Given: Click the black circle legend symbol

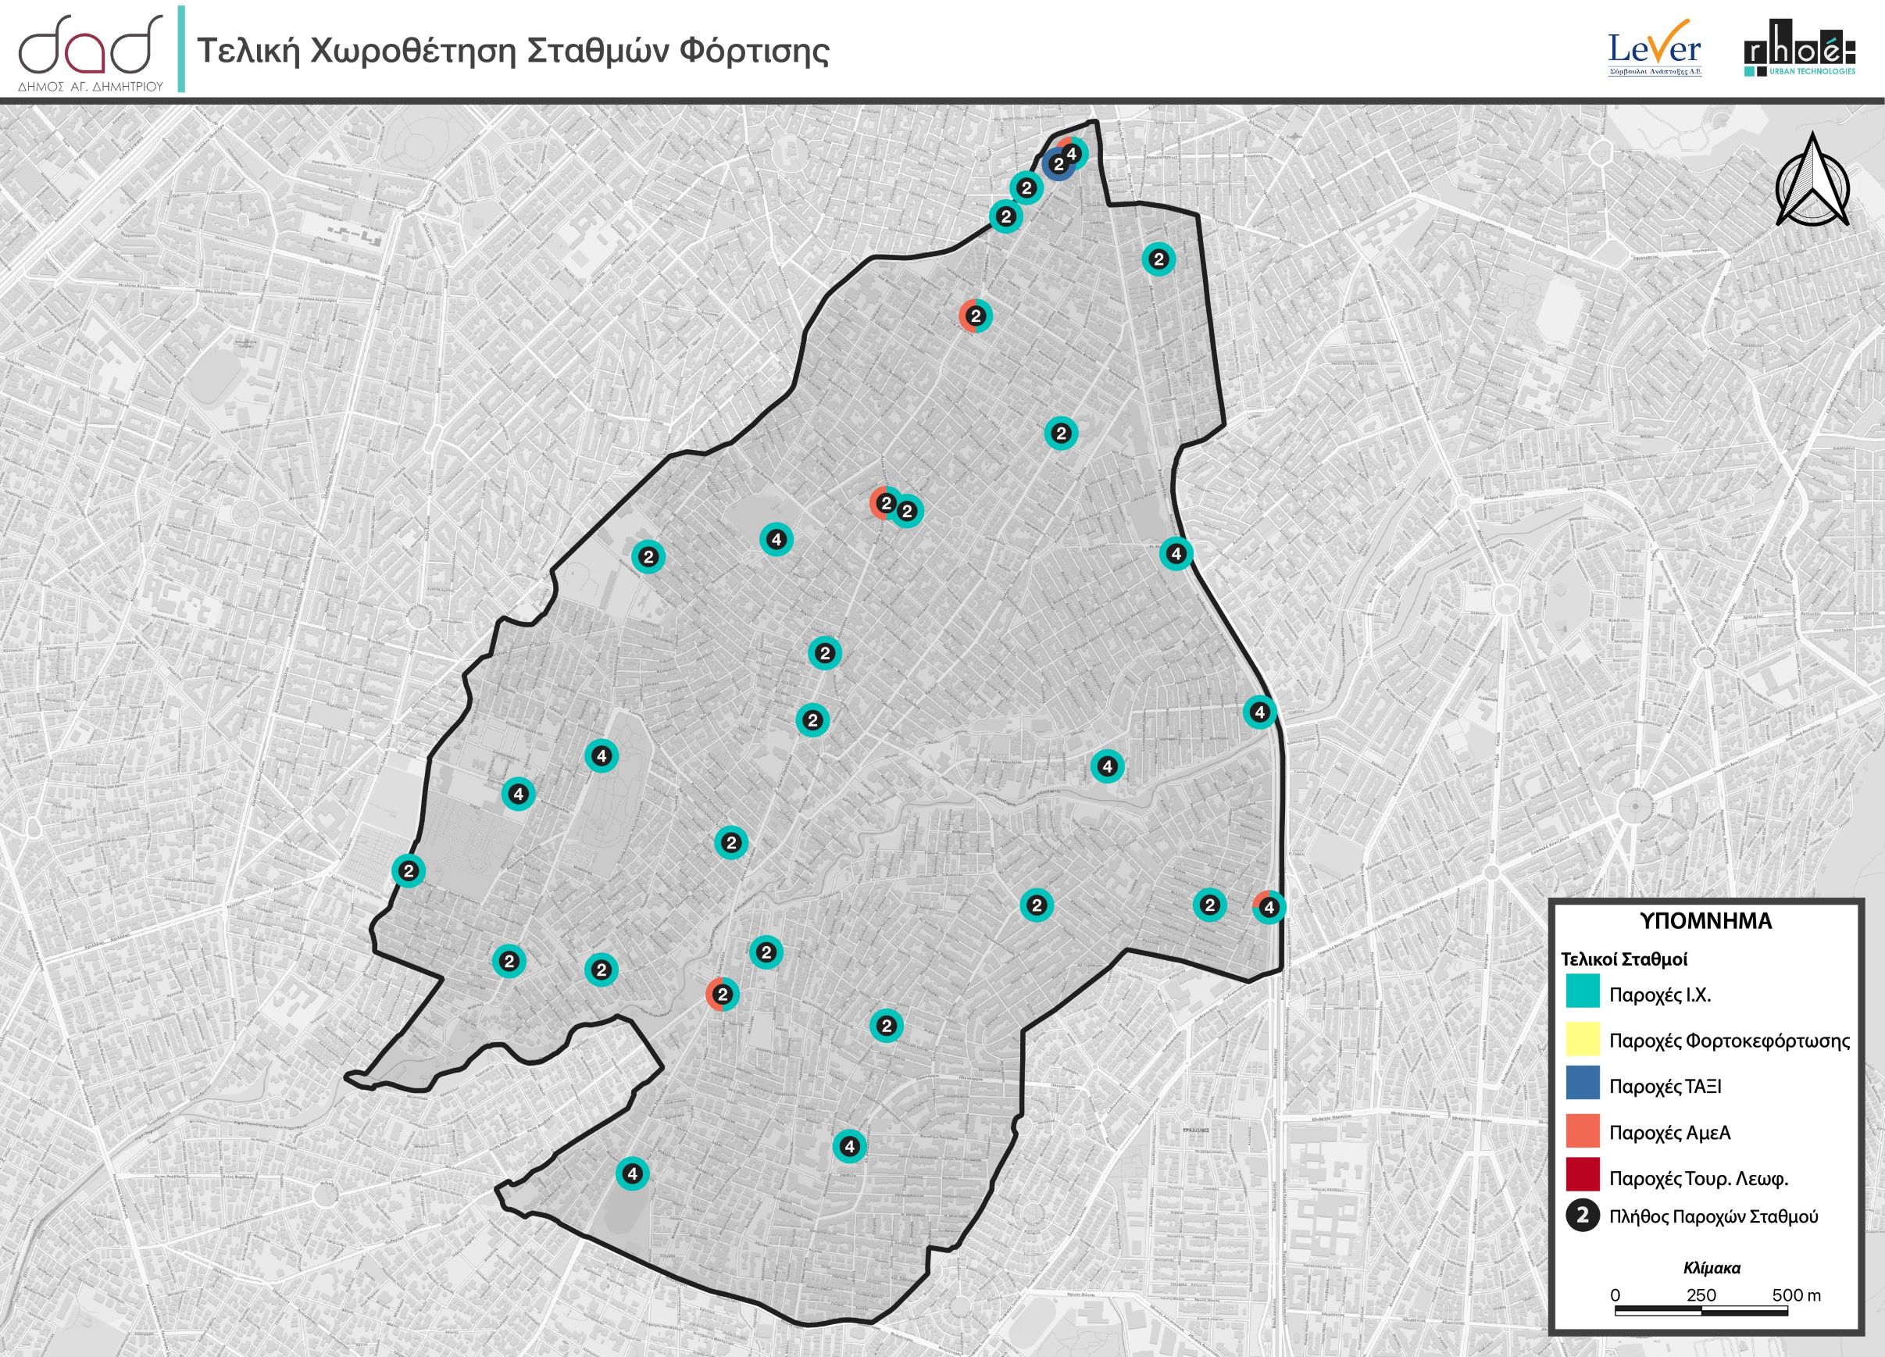Looking at the screenshot, I should 1583,1216.
